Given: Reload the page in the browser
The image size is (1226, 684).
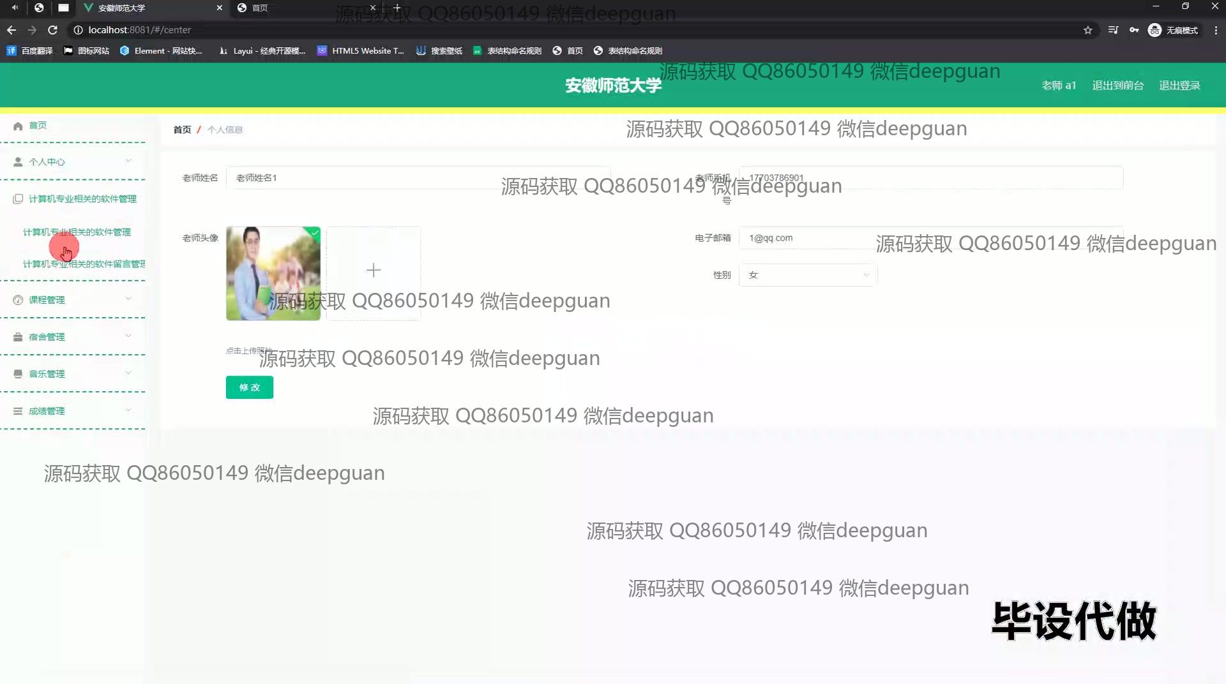Looking at the screenshot, I should (53, 30).
